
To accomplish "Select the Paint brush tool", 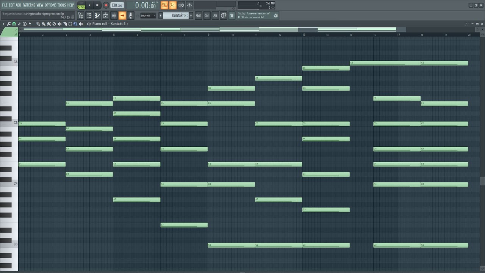I will tap(44, 24).
